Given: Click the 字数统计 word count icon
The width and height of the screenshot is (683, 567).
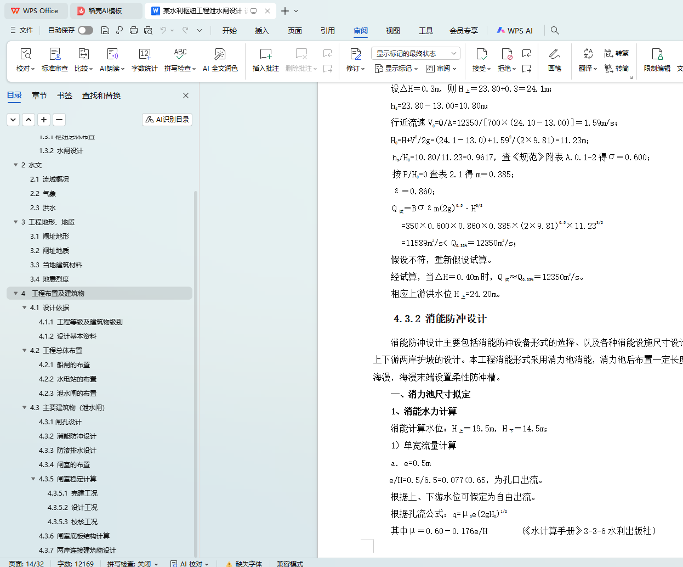Looking at the screenshot, I should [145, 59].
